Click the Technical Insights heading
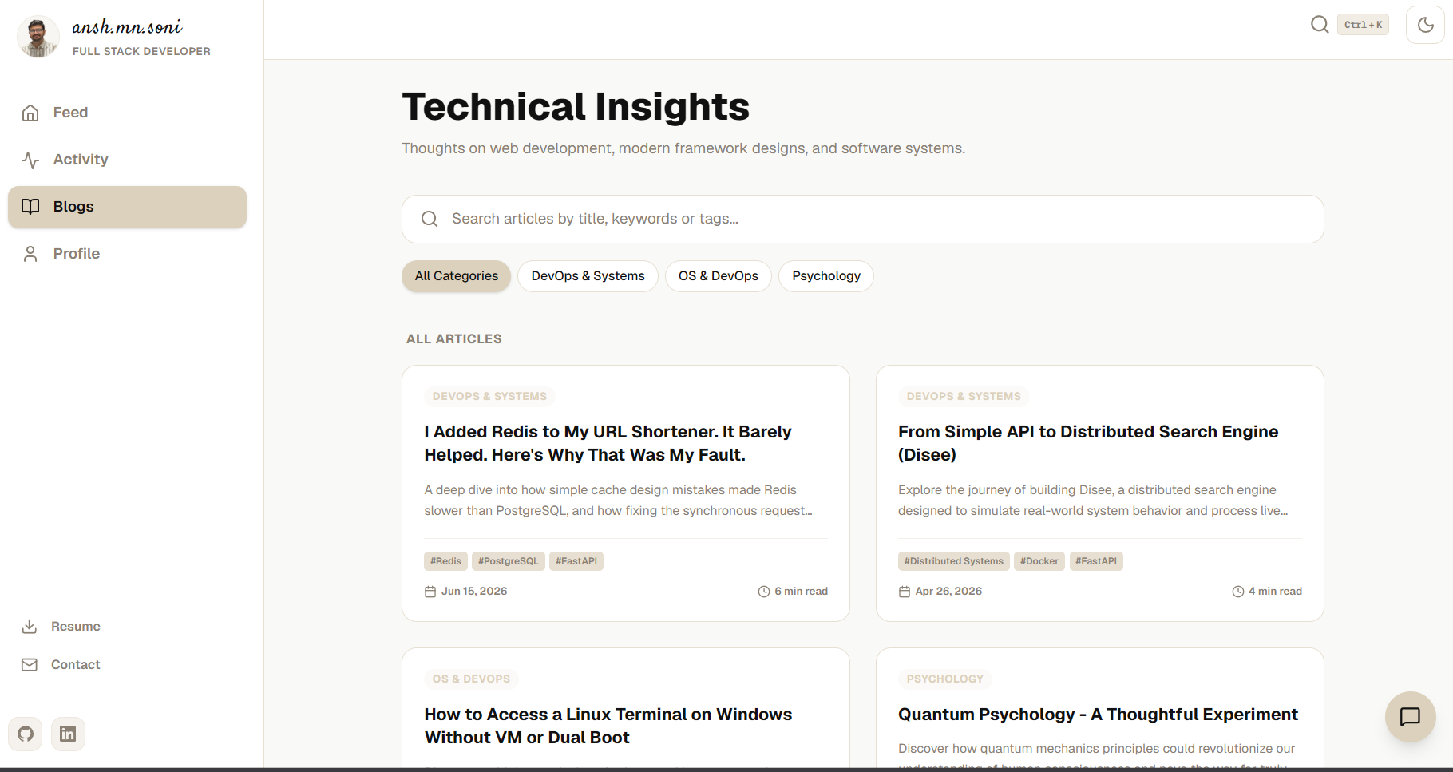Image resolution: width=1453 pixels, height=772 pixels. click(576, 107)
